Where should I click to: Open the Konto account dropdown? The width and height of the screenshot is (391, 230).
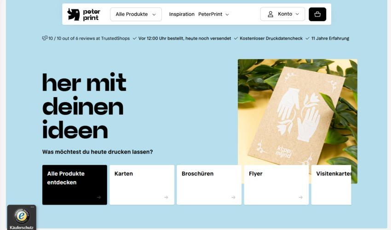(282, 14)
